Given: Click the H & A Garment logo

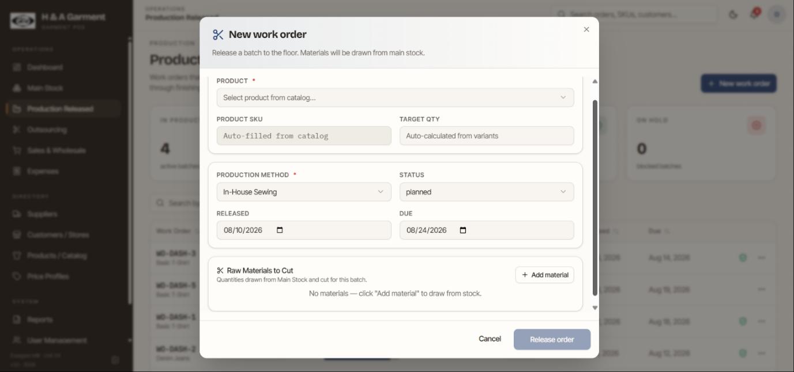Looking at the screenshot, I should [22, 21].
